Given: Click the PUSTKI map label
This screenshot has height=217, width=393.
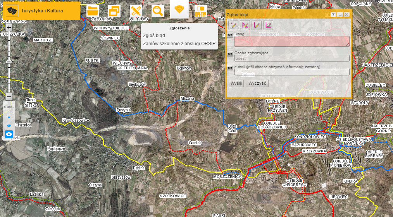Looking at the screenshot, I should (x=93, y=60).
